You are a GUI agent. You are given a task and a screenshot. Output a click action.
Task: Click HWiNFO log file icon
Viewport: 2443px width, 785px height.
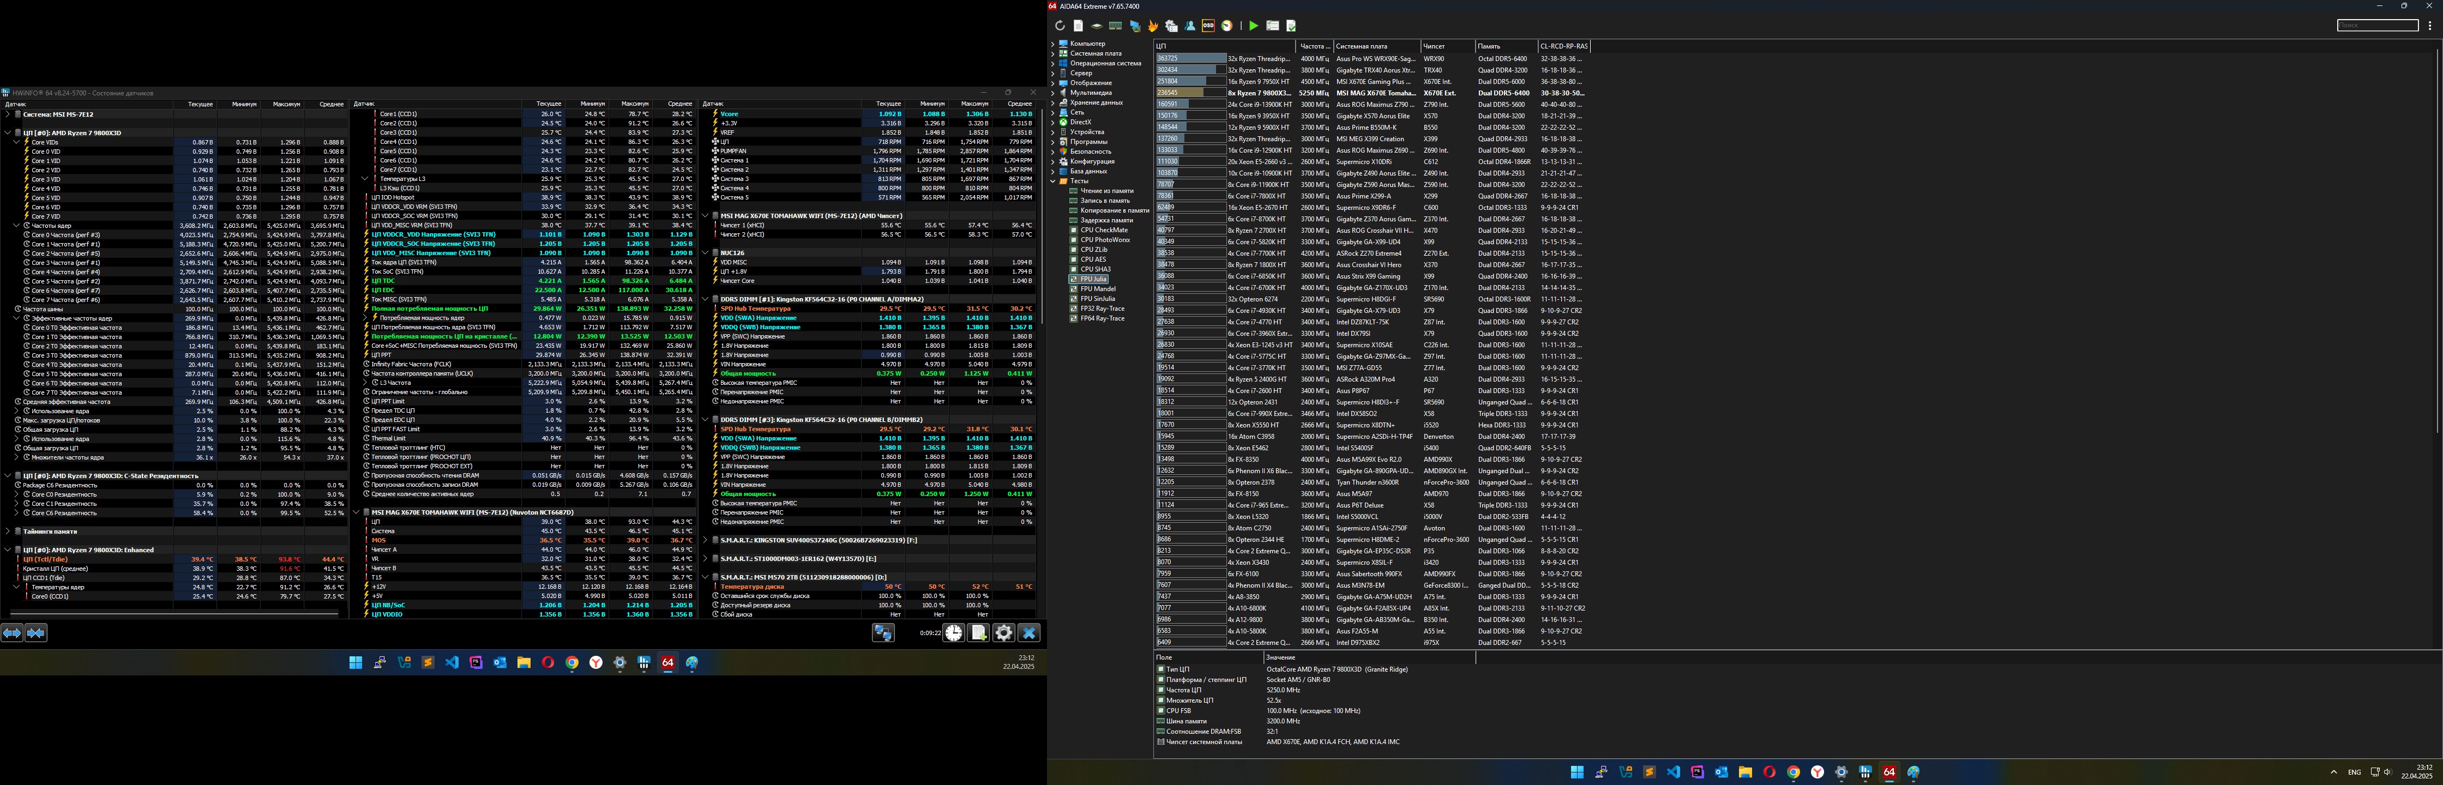coord(979,633)
